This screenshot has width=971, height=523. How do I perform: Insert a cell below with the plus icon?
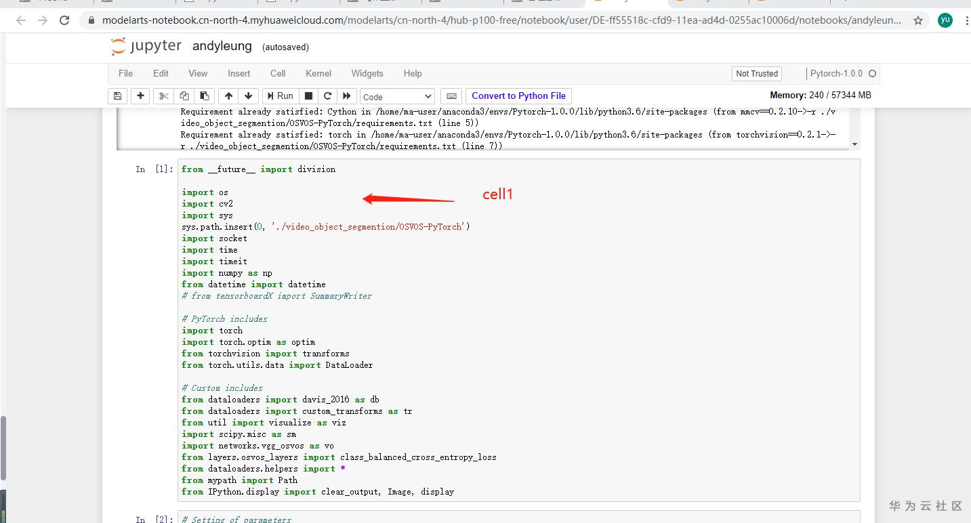coord(140,96)
